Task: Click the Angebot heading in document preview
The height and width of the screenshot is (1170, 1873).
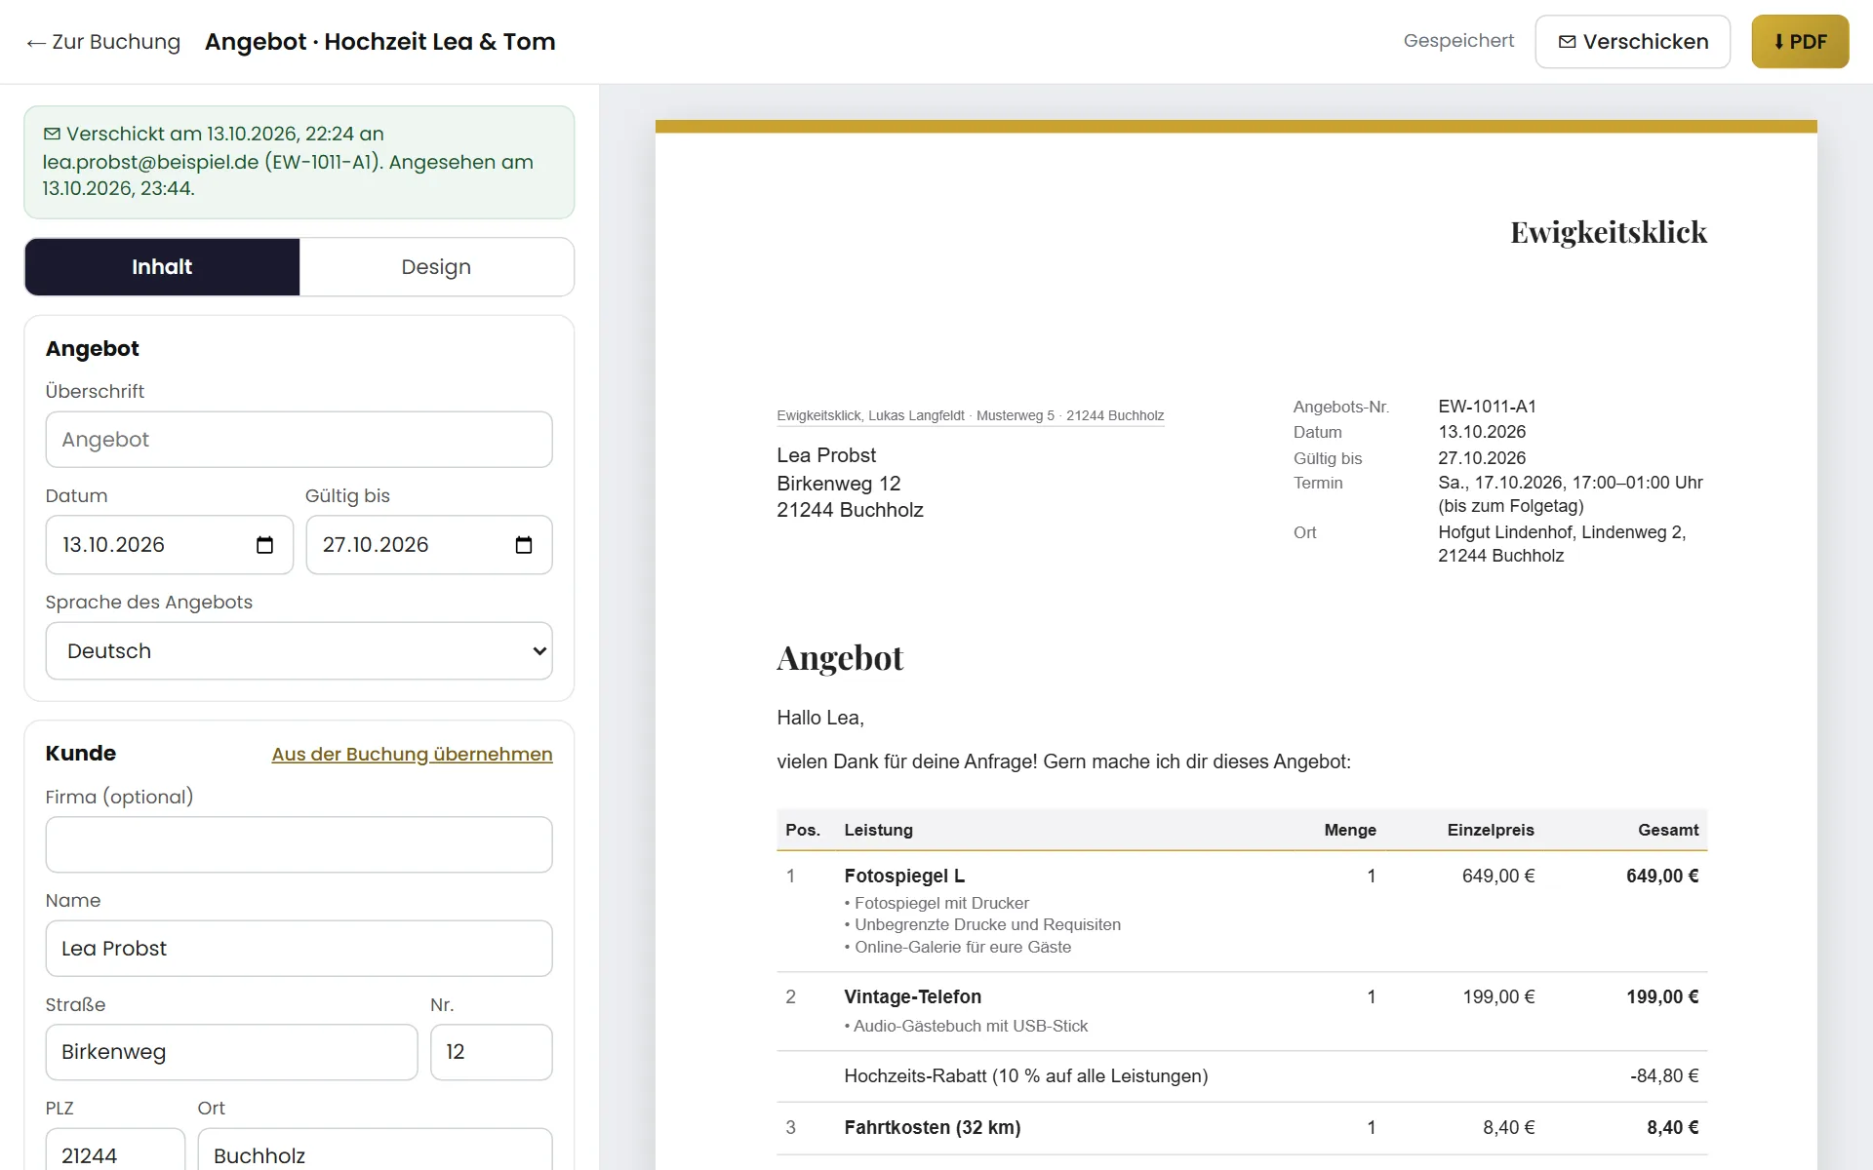Action: tap(840, 658)
